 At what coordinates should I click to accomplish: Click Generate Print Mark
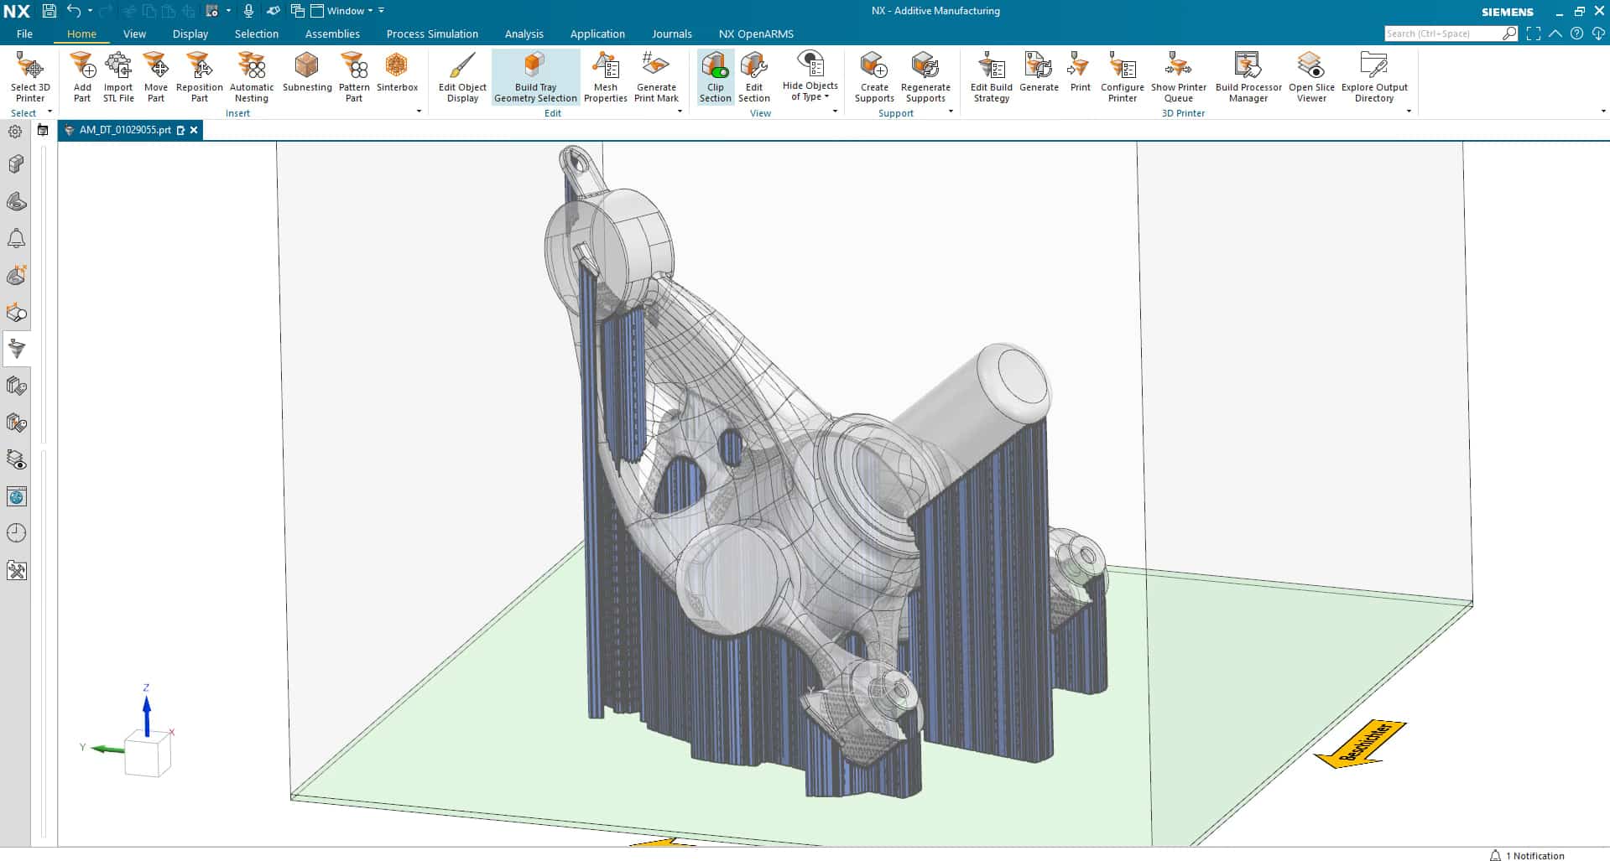[656, 76]
